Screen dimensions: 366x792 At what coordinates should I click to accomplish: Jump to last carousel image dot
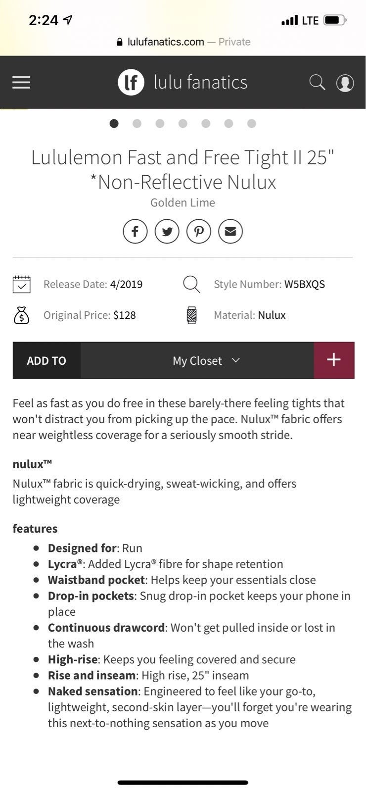(x=252, y=123)
